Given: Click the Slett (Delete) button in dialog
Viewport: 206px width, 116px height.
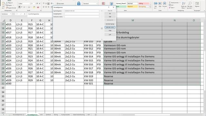Looking at the screenshot, I should [110, 17].
